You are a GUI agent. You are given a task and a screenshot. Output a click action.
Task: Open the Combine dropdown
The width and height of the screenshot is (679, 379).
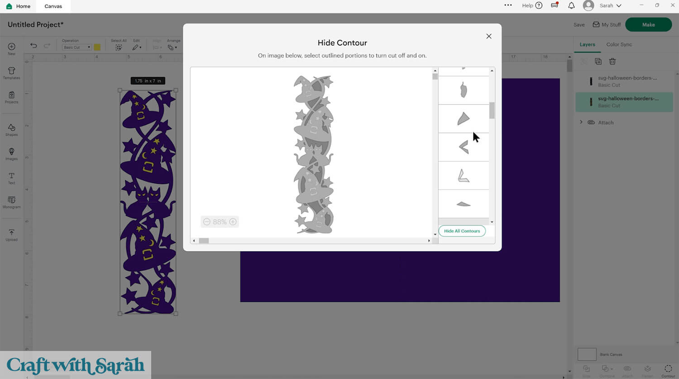tap(607, 370)
